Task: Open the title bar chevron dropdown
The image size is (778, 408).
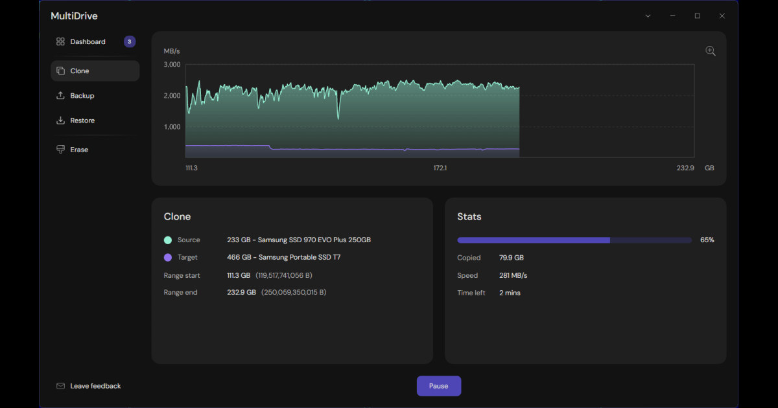Action: point(648,16)
